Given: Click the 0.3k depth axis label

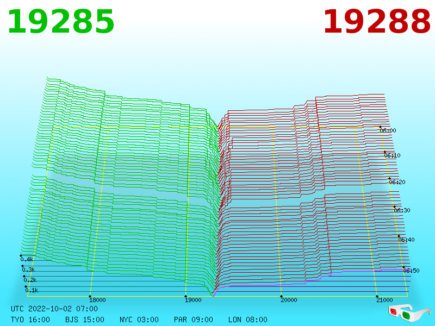Looking at the screenshot, I should click(29, 269).
